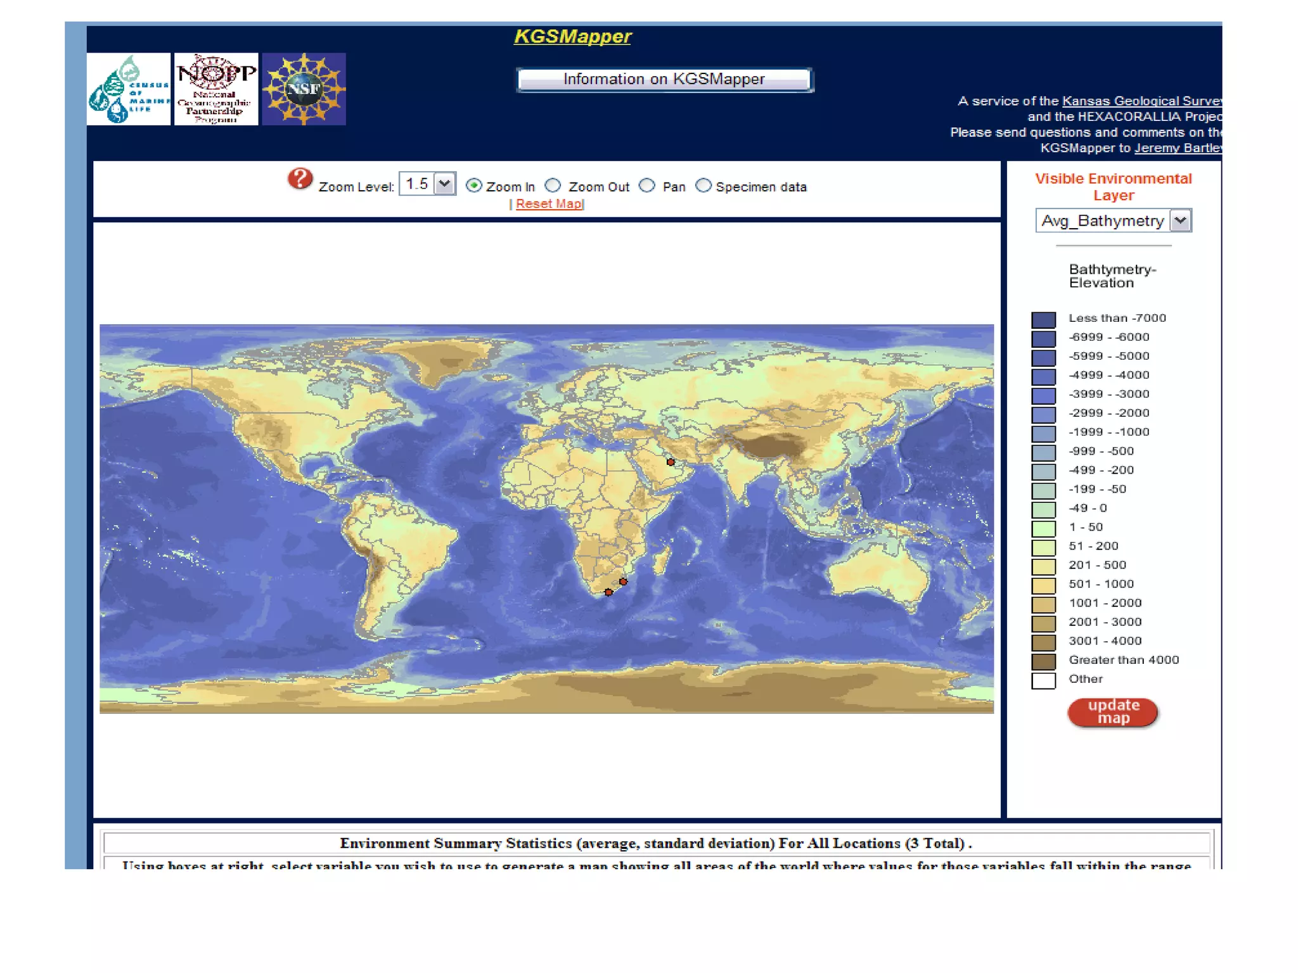The width and height of the screenshot is (1298, 973).
Task: Click the Greater than 4000 legend swatch
Action: (x=1043, y=661)
